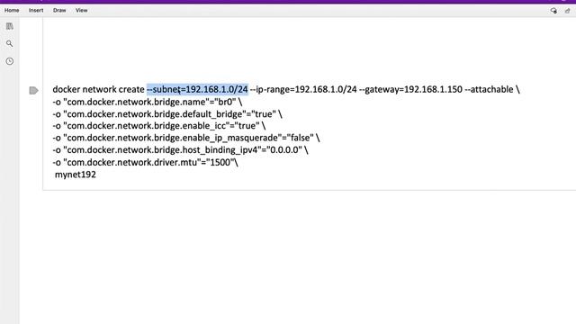Open the Home ribbon tab
The width and height of the screenshot is (576, 324).
12,10
